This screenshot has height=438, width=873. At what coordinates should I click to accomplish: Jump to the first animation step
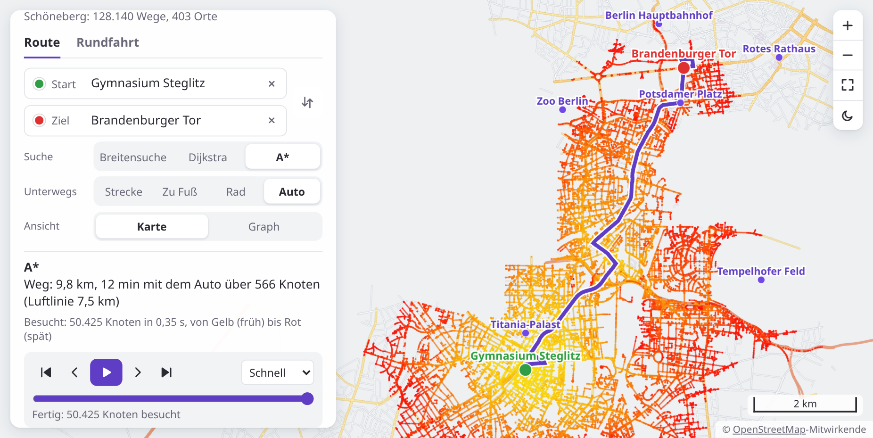(x=46, y=372)
